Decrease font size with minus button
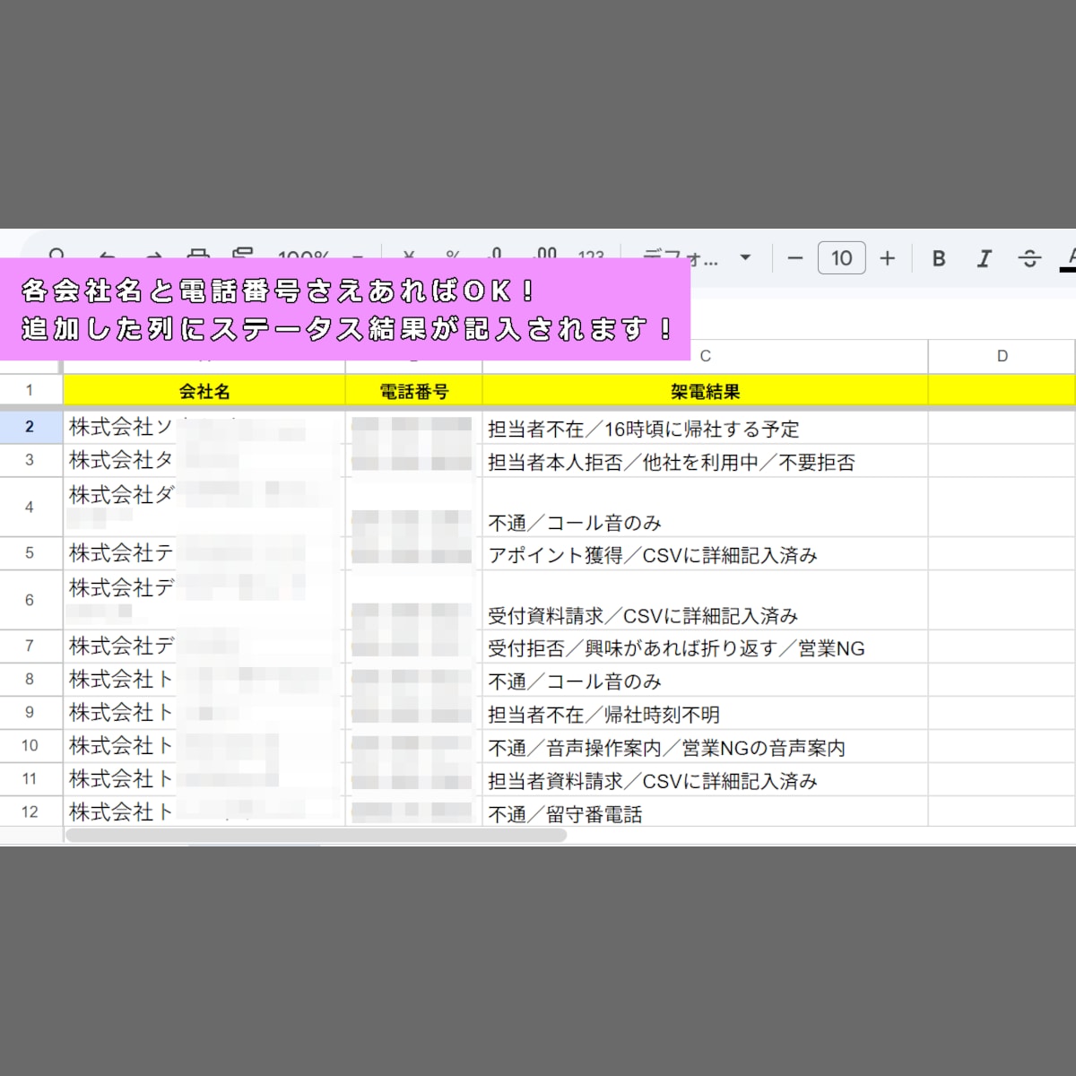This screenshot has width=1076, height=1076. pyautogui.click(x=794, y=258)
